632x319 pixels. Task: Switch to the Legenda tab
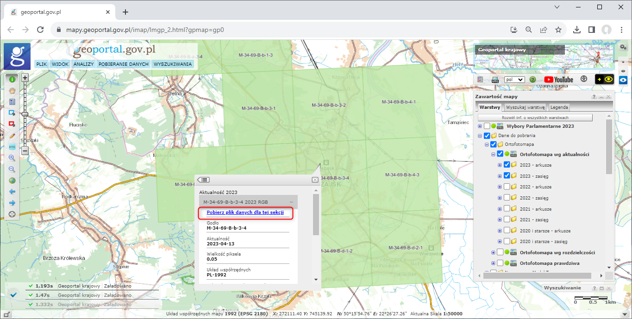point(559,107)
